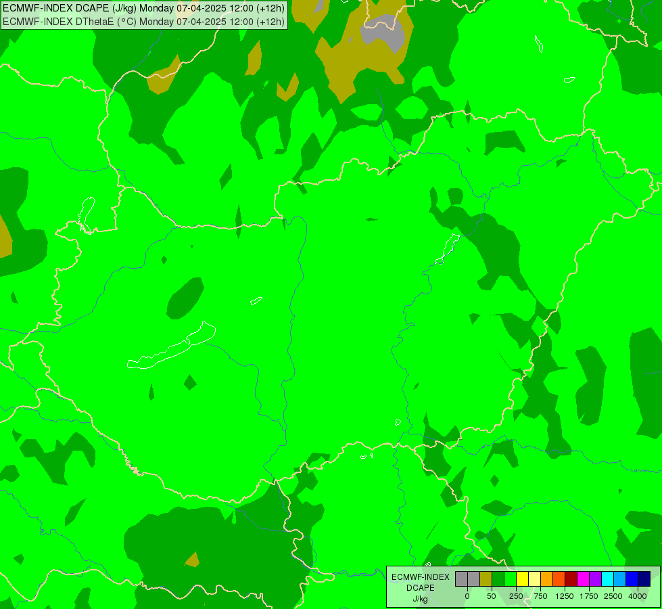
Task: Click the bright yellow legend swatch after 250
Action: pyautogui.click(x=522, y=579)
